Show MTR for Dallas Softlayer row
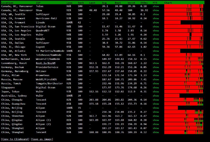This screenshot has width=210, height=142. 156,43
